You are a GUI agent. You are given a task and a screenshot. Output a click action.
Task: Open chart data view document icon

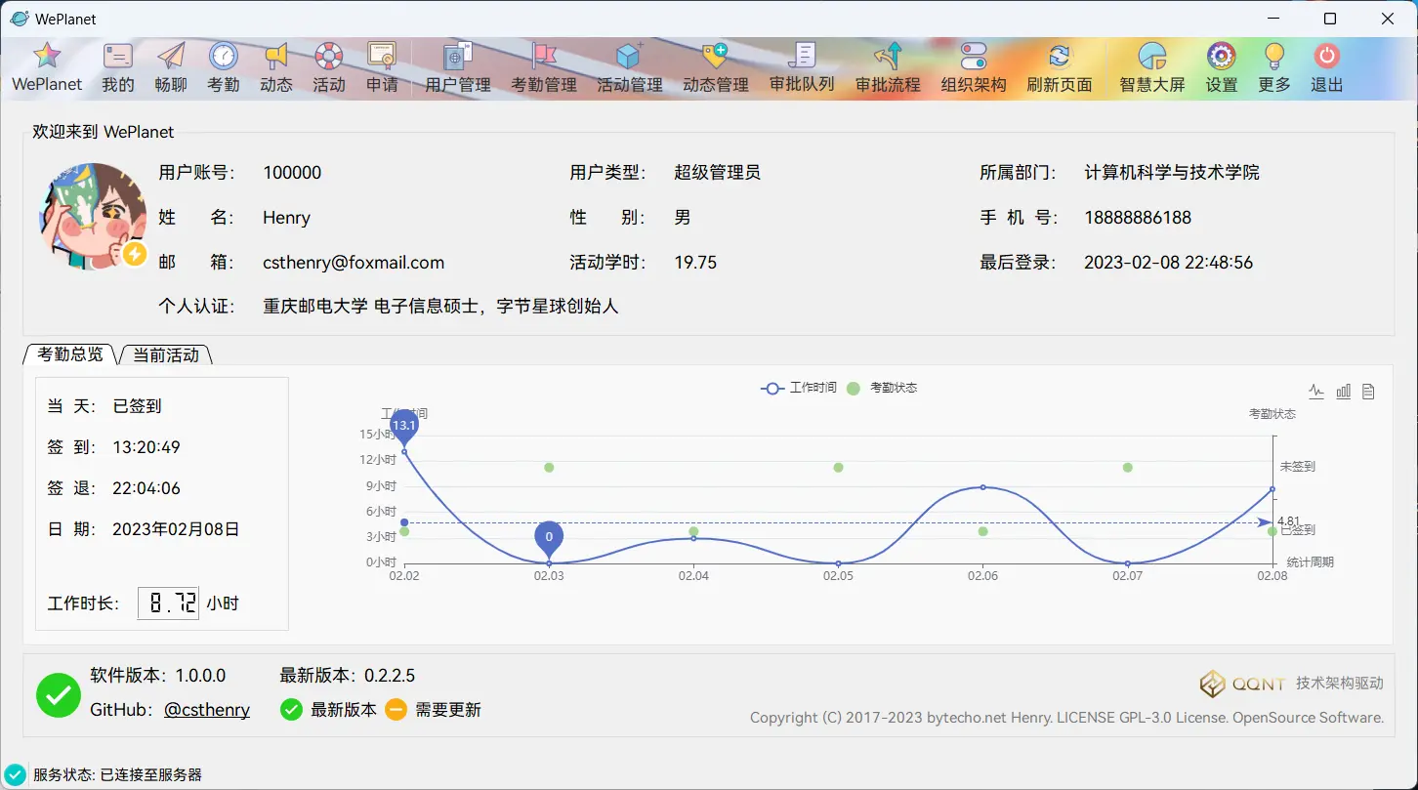click(1368, 392)
